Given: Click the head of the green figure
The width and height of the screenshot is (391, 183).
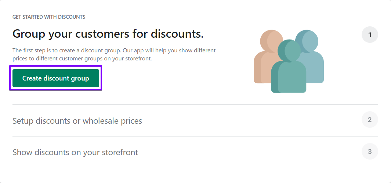Looking at the screenshot, I should [x=289, y=51].
